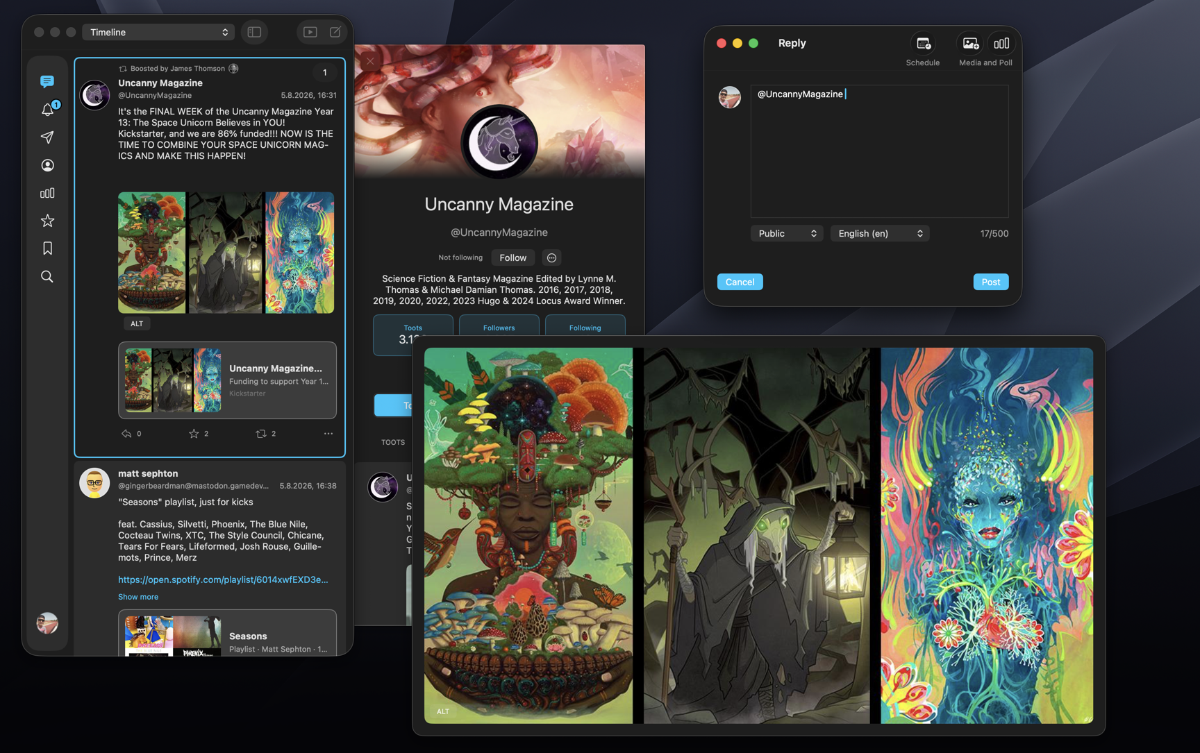
Task: Favourite the Uncanny Magazine post
Action: coord(194,433)
